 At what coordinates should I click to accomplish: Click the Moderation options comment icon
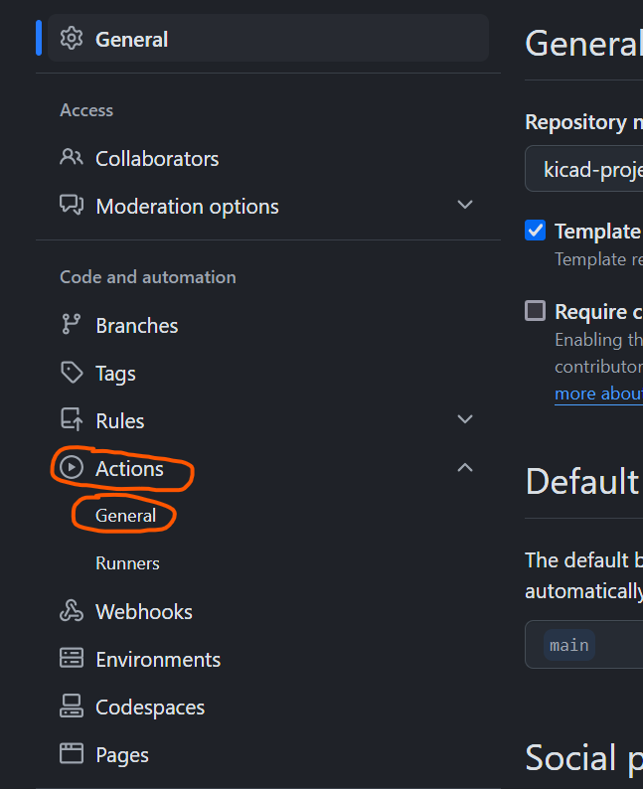click(x=72, y=206)
